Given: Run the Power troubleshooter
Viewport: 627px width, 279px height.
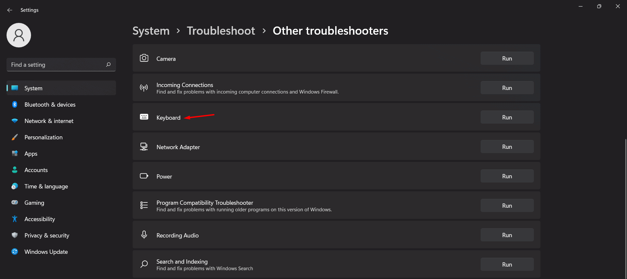Looking at the screenshot, I should coord(507,176).
